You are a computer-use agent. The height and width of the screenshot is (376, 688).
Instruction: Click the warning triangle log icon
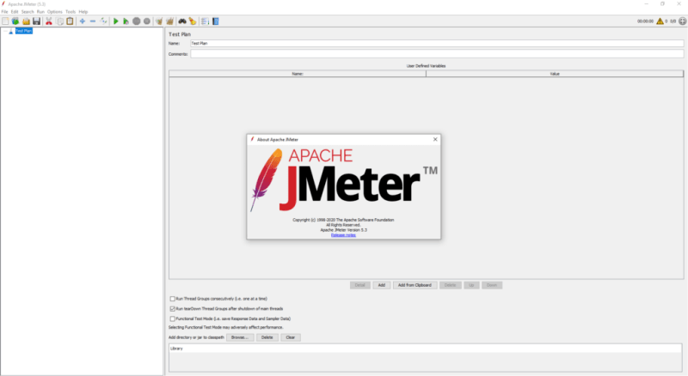coord(660,21)
